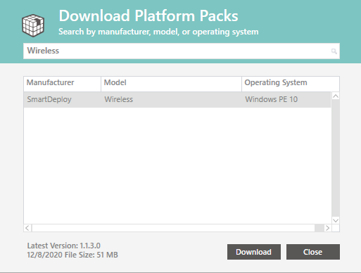Viewport: 361px width, 273px height.
Task: Click the Latest Version 1.1.3.0 text
Action: (64, 246)
